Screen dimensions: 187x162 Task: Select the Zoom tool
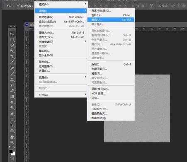(x=12, y=143)
